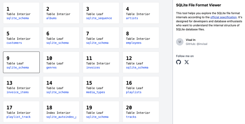Select page 18 Index Interior card
The height and width of the screenshot is (124, 245).
click(61, 112)
